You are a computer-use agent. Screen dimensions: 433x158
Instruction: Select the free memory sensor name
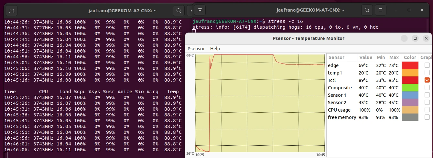coord(342,117)
